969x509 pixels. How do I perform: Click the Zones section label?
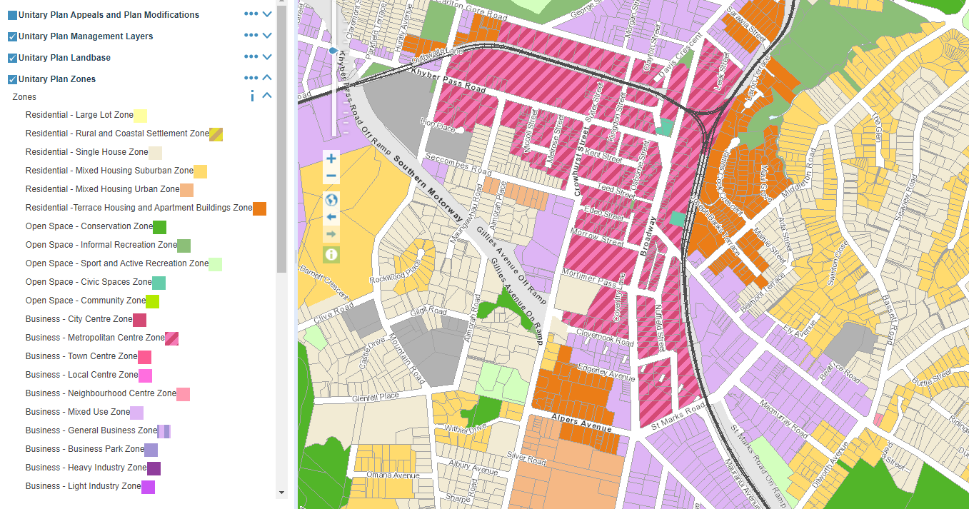pos(24,96)
